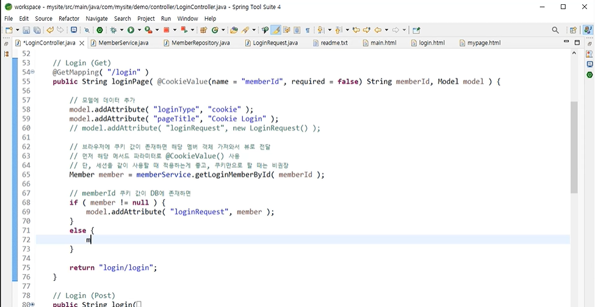Click the yellow Undo arrow icon

click(49, 30)
